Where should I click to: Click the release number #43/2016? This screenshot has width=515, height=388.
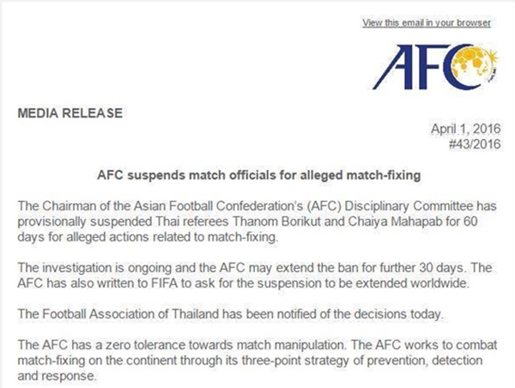coord(475,144)
